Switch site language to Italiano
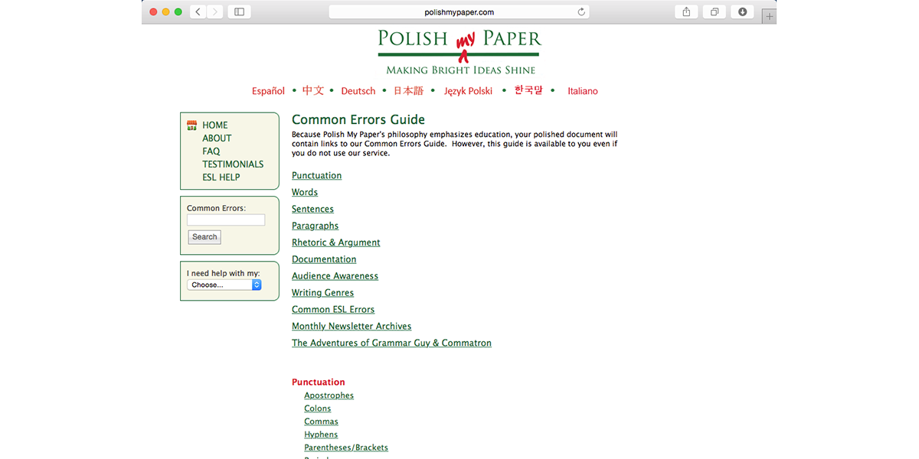 583,91
